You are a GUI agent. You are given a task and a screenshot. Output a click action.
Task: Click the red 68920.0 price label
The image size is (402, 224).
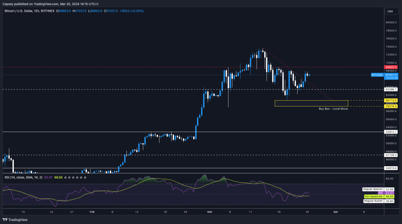pyautogui.click(x=391, y=67)
